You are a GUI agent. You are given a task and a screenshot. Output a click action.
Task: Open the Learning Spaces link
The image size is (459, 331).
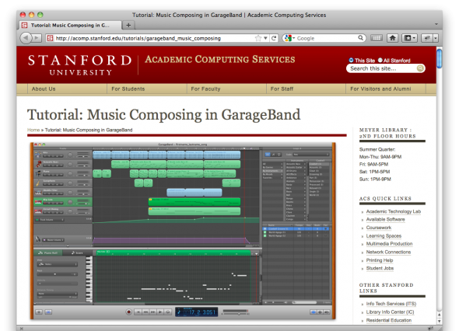[384, 235]
